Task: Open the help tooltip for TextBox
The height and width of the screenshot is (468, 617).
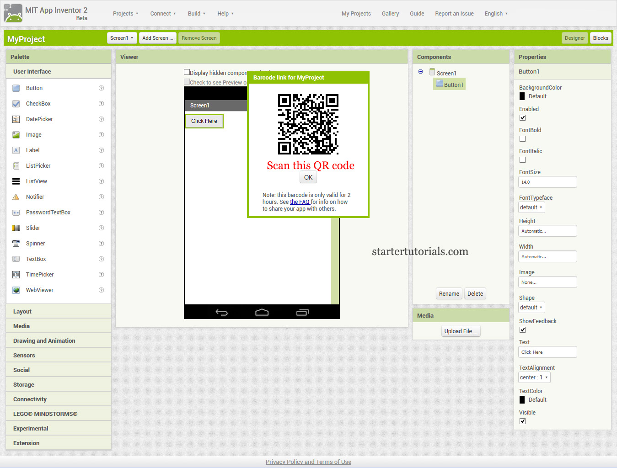Action: coord(101,259)
